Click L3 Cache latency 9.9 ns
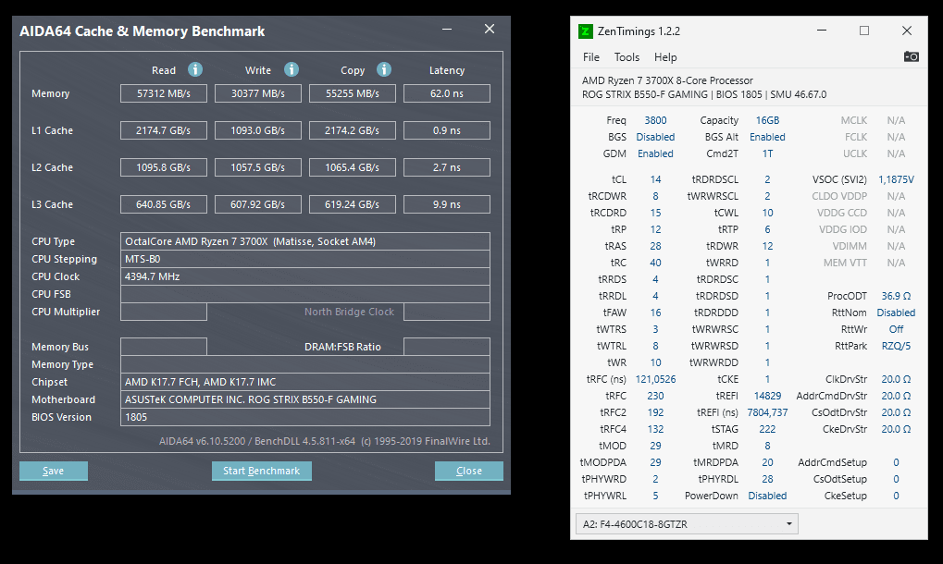The height and width of the screenshot is (564, 943). [447, 204]
